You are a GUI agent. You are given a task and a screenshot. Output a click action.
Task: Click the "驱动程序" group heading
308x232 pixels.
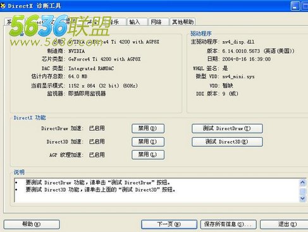click(200, 34)
